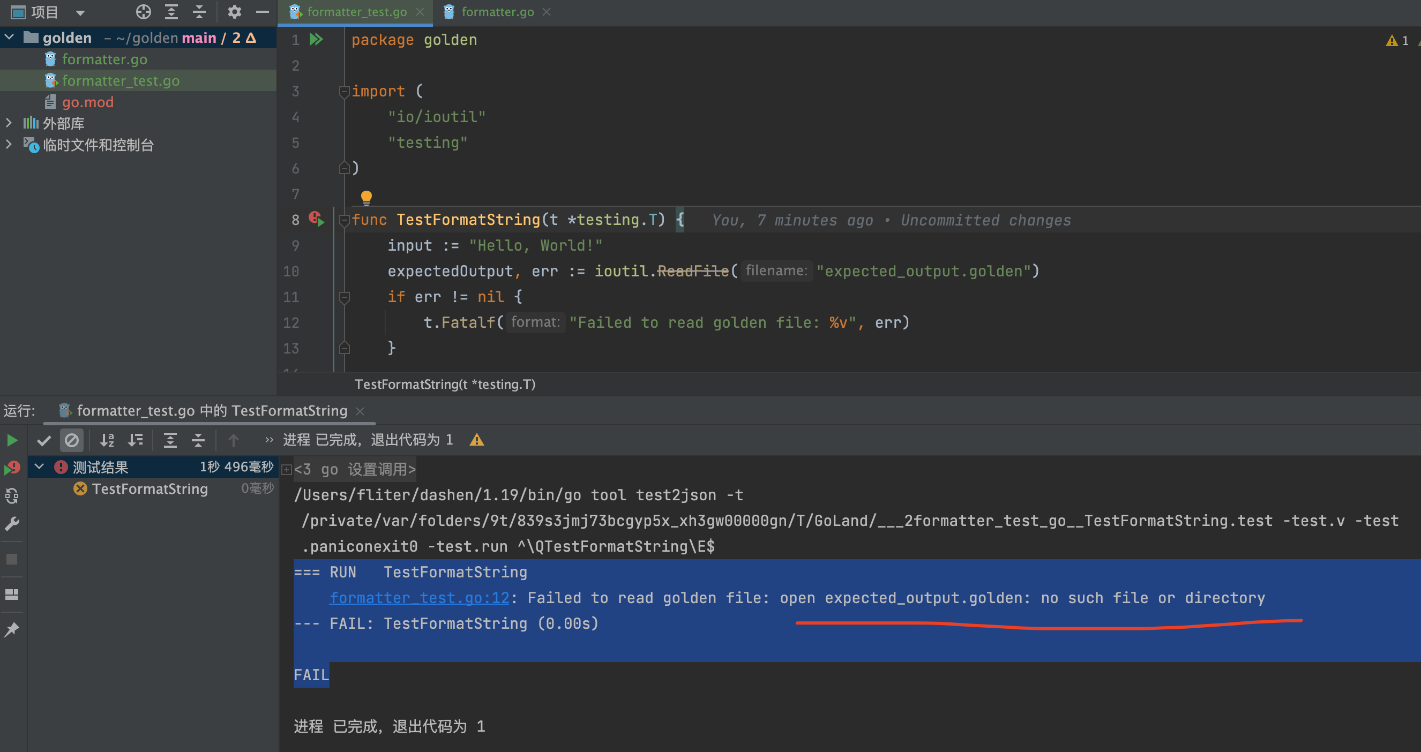Switch to the formatter.go editor tab

(x=497, y=12)
